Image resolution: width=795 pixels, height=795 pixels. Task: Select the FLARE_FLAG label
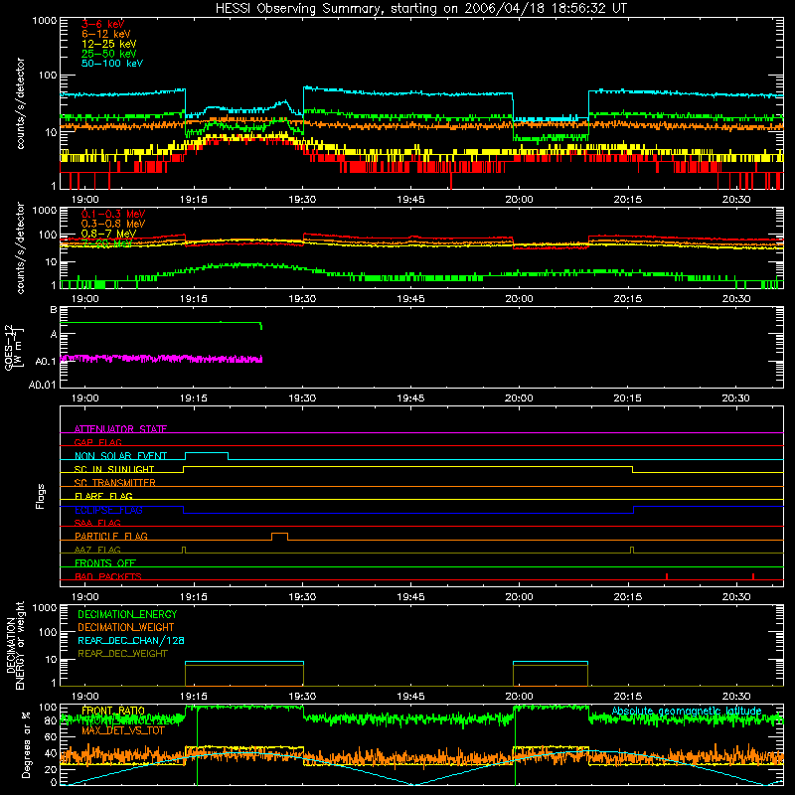tap(103, 496)
